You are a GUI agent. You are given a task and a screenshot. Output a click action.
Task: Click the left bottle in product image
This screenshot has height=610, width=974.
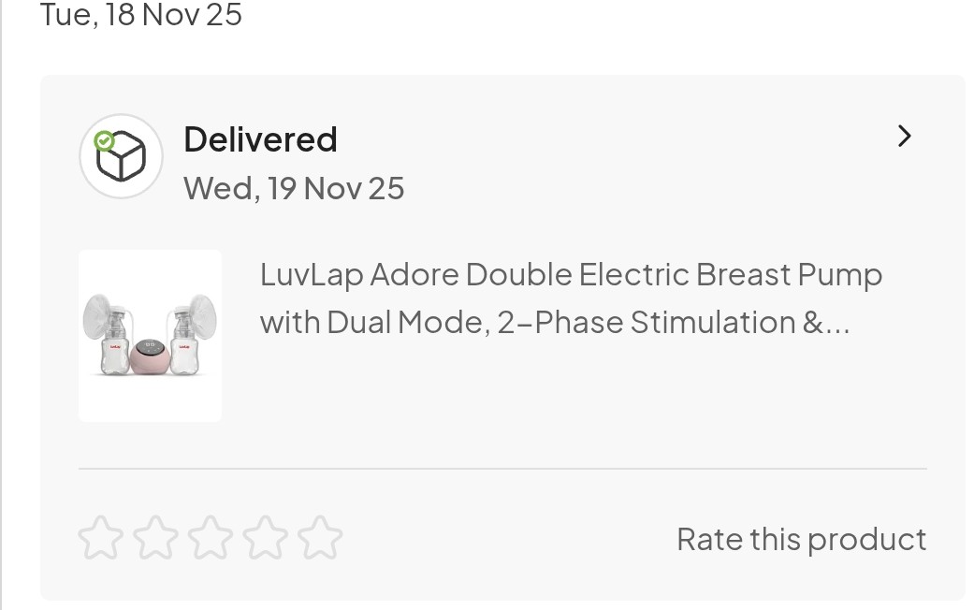tap(114, 339)
